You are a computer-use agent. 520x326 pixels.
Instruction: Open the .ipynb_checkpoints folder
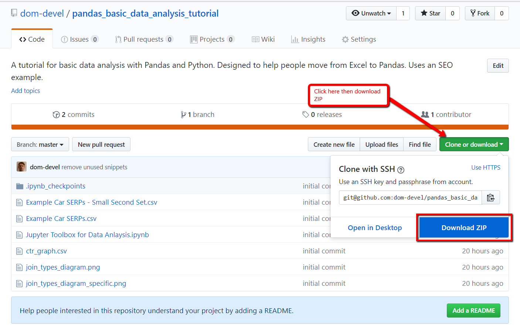pos(56,186)
